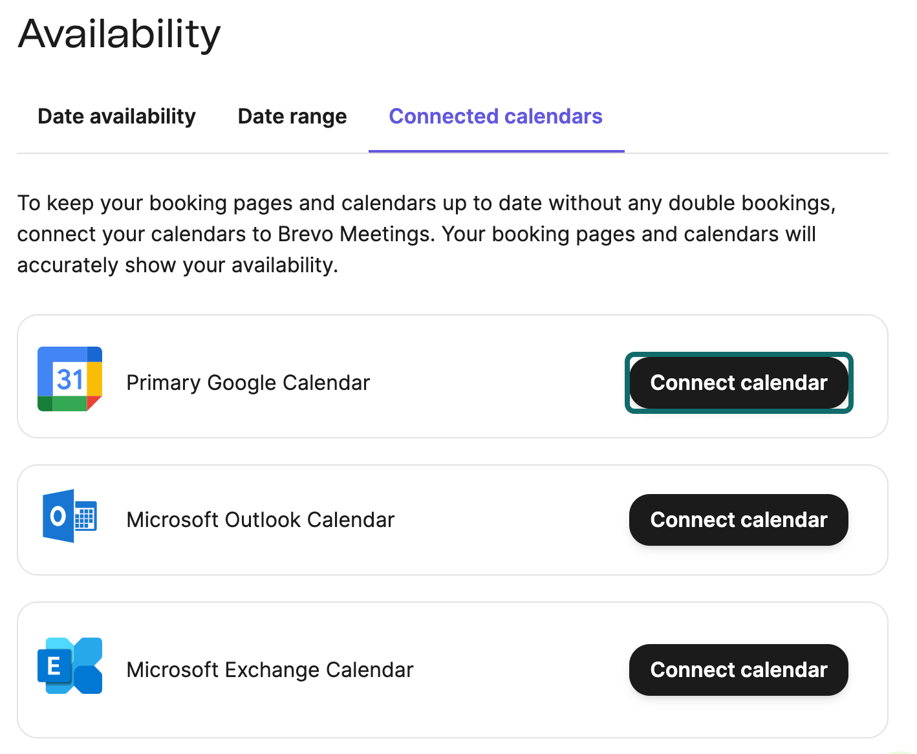Click the Microsoft Exchange icon
Screen dimensions: 917x754
pyautogui.click(x=70, y=666)
